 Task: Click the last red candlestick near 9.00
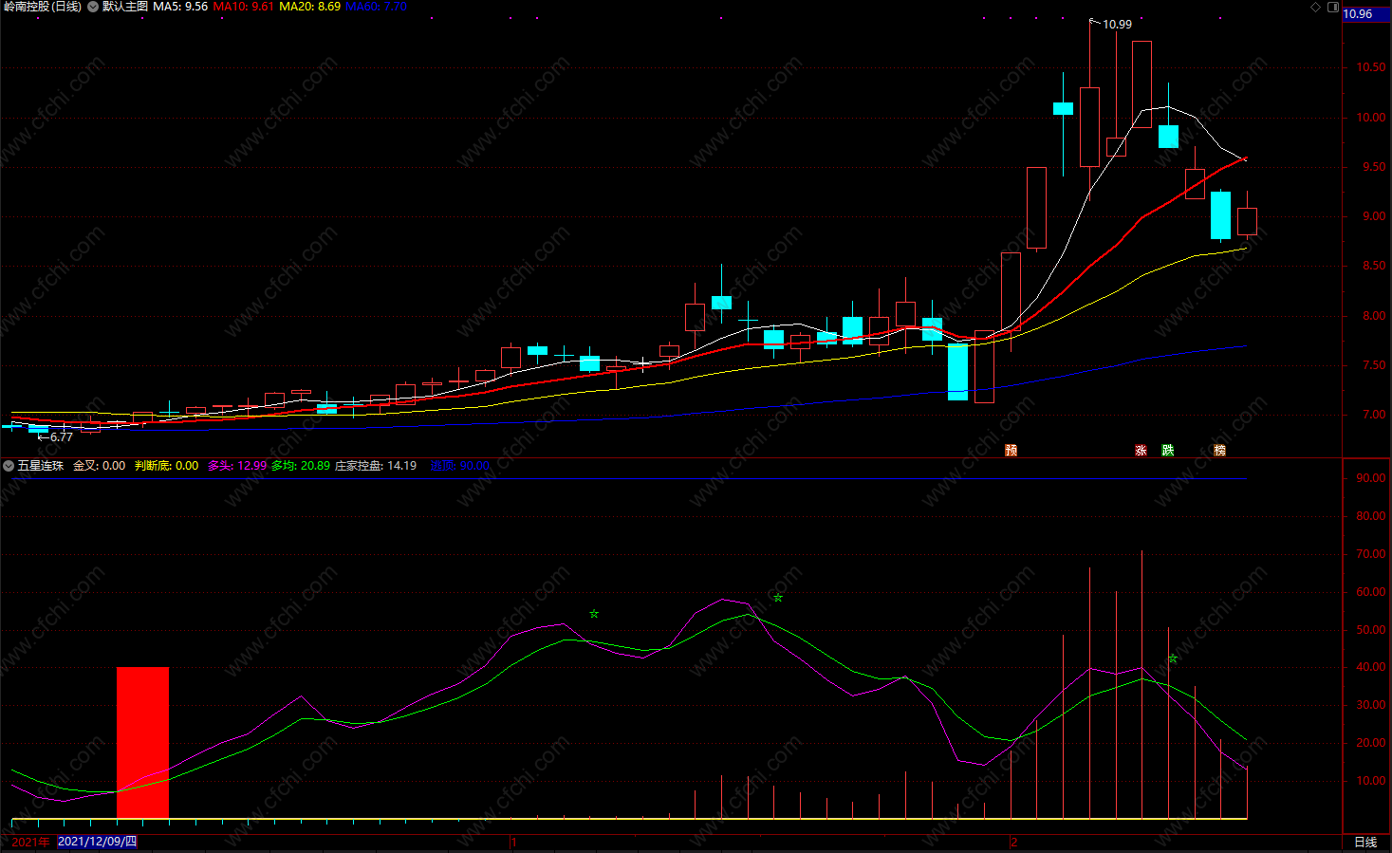click(x=1247, y=221)
